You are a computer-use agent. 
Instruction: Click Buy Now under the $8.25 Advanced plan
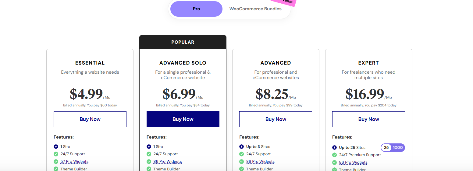coord(276,119)
